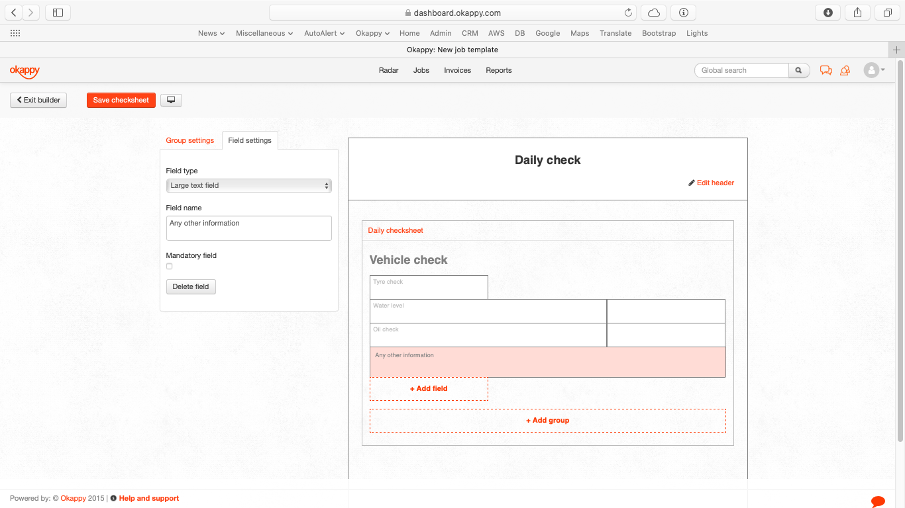Image resolution: width=905 pixels, height=508 pixels.
Task: Open the Radar menu item
Action: coord(389,70)
